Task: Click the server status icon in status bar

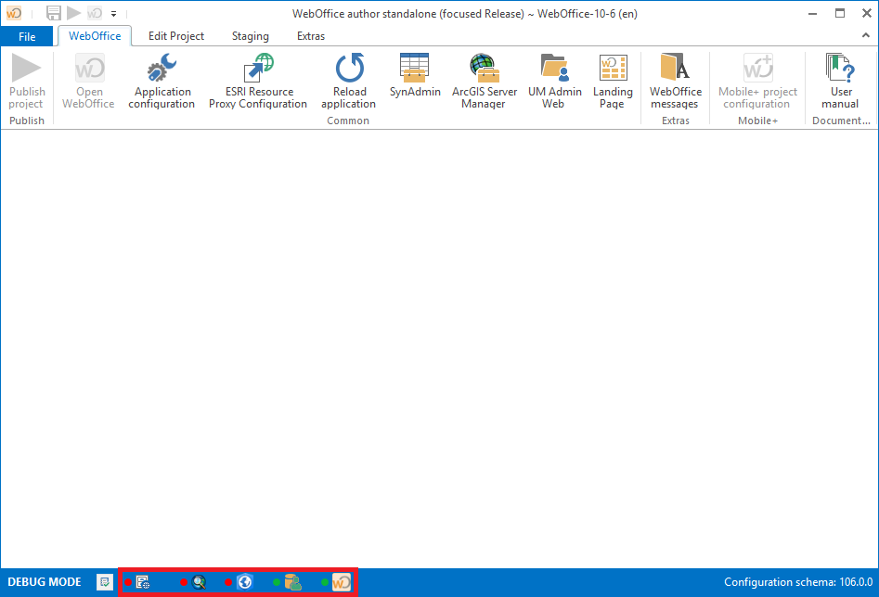Action: [x=143, y=582]
